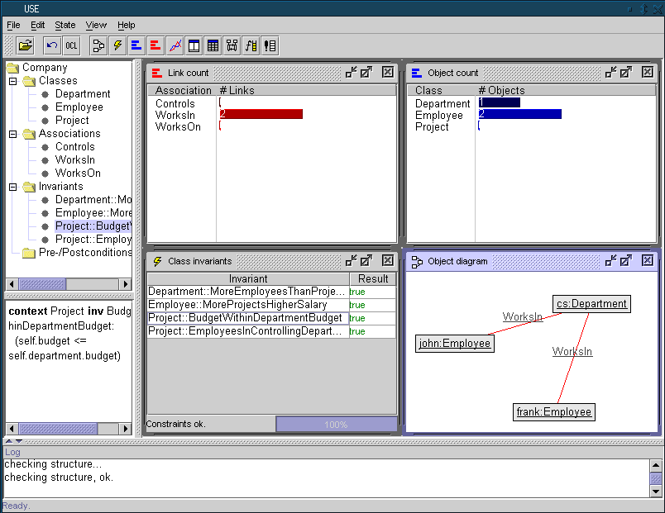Click the exclamation mark list toolbar icon
This screenshot has width=665, height=513.
270,45
